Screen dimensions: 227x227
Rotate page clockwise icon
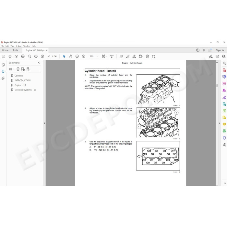click(x=154, y=56)
